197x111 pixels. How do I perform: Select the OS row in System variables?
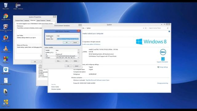click(x=61, y=54)
